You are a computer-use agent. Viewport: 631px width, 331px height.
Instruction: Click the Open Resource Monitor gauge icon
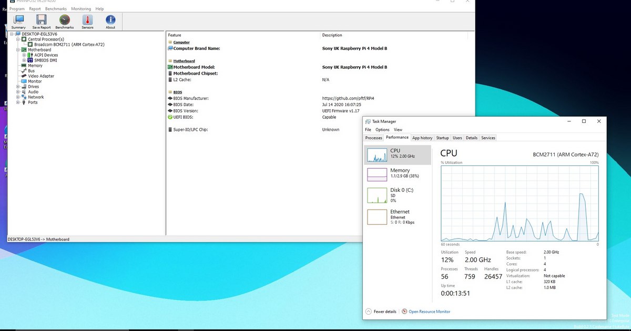click(x=404, y=312)
